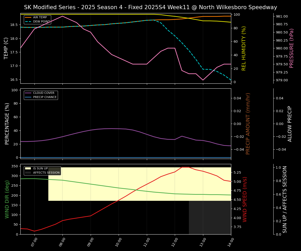
Task: Click the PRESSURE (hPa) axis label
Action: pos(292,48)
